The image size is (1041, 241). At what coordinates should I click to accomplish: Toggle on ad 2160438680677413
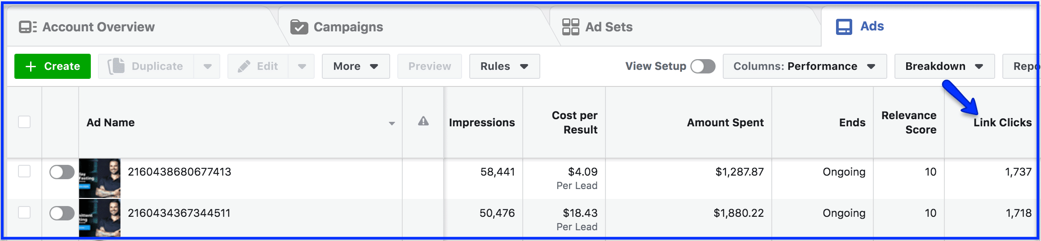[62, 172]
